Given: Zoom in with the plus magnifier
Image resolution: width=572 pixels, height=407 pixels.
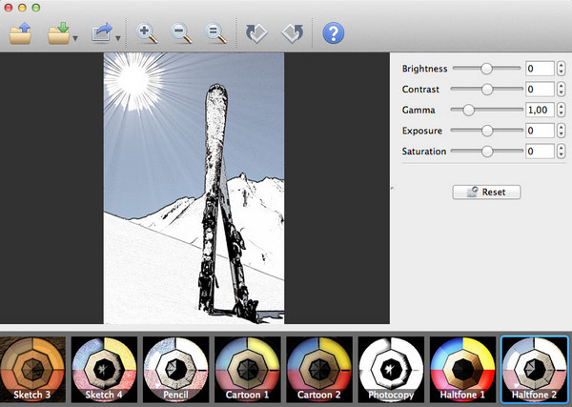Looking at the screenshot, I should click(147, 33).
